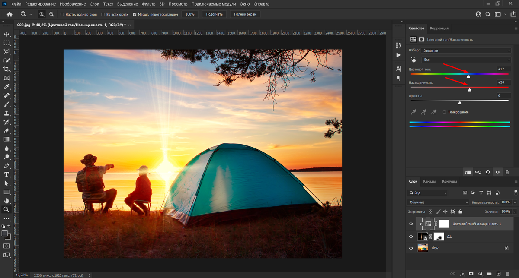Open the Файл menu
This screenshot has height=278, width=519.
pyautogui.click(x=16, y=4)
